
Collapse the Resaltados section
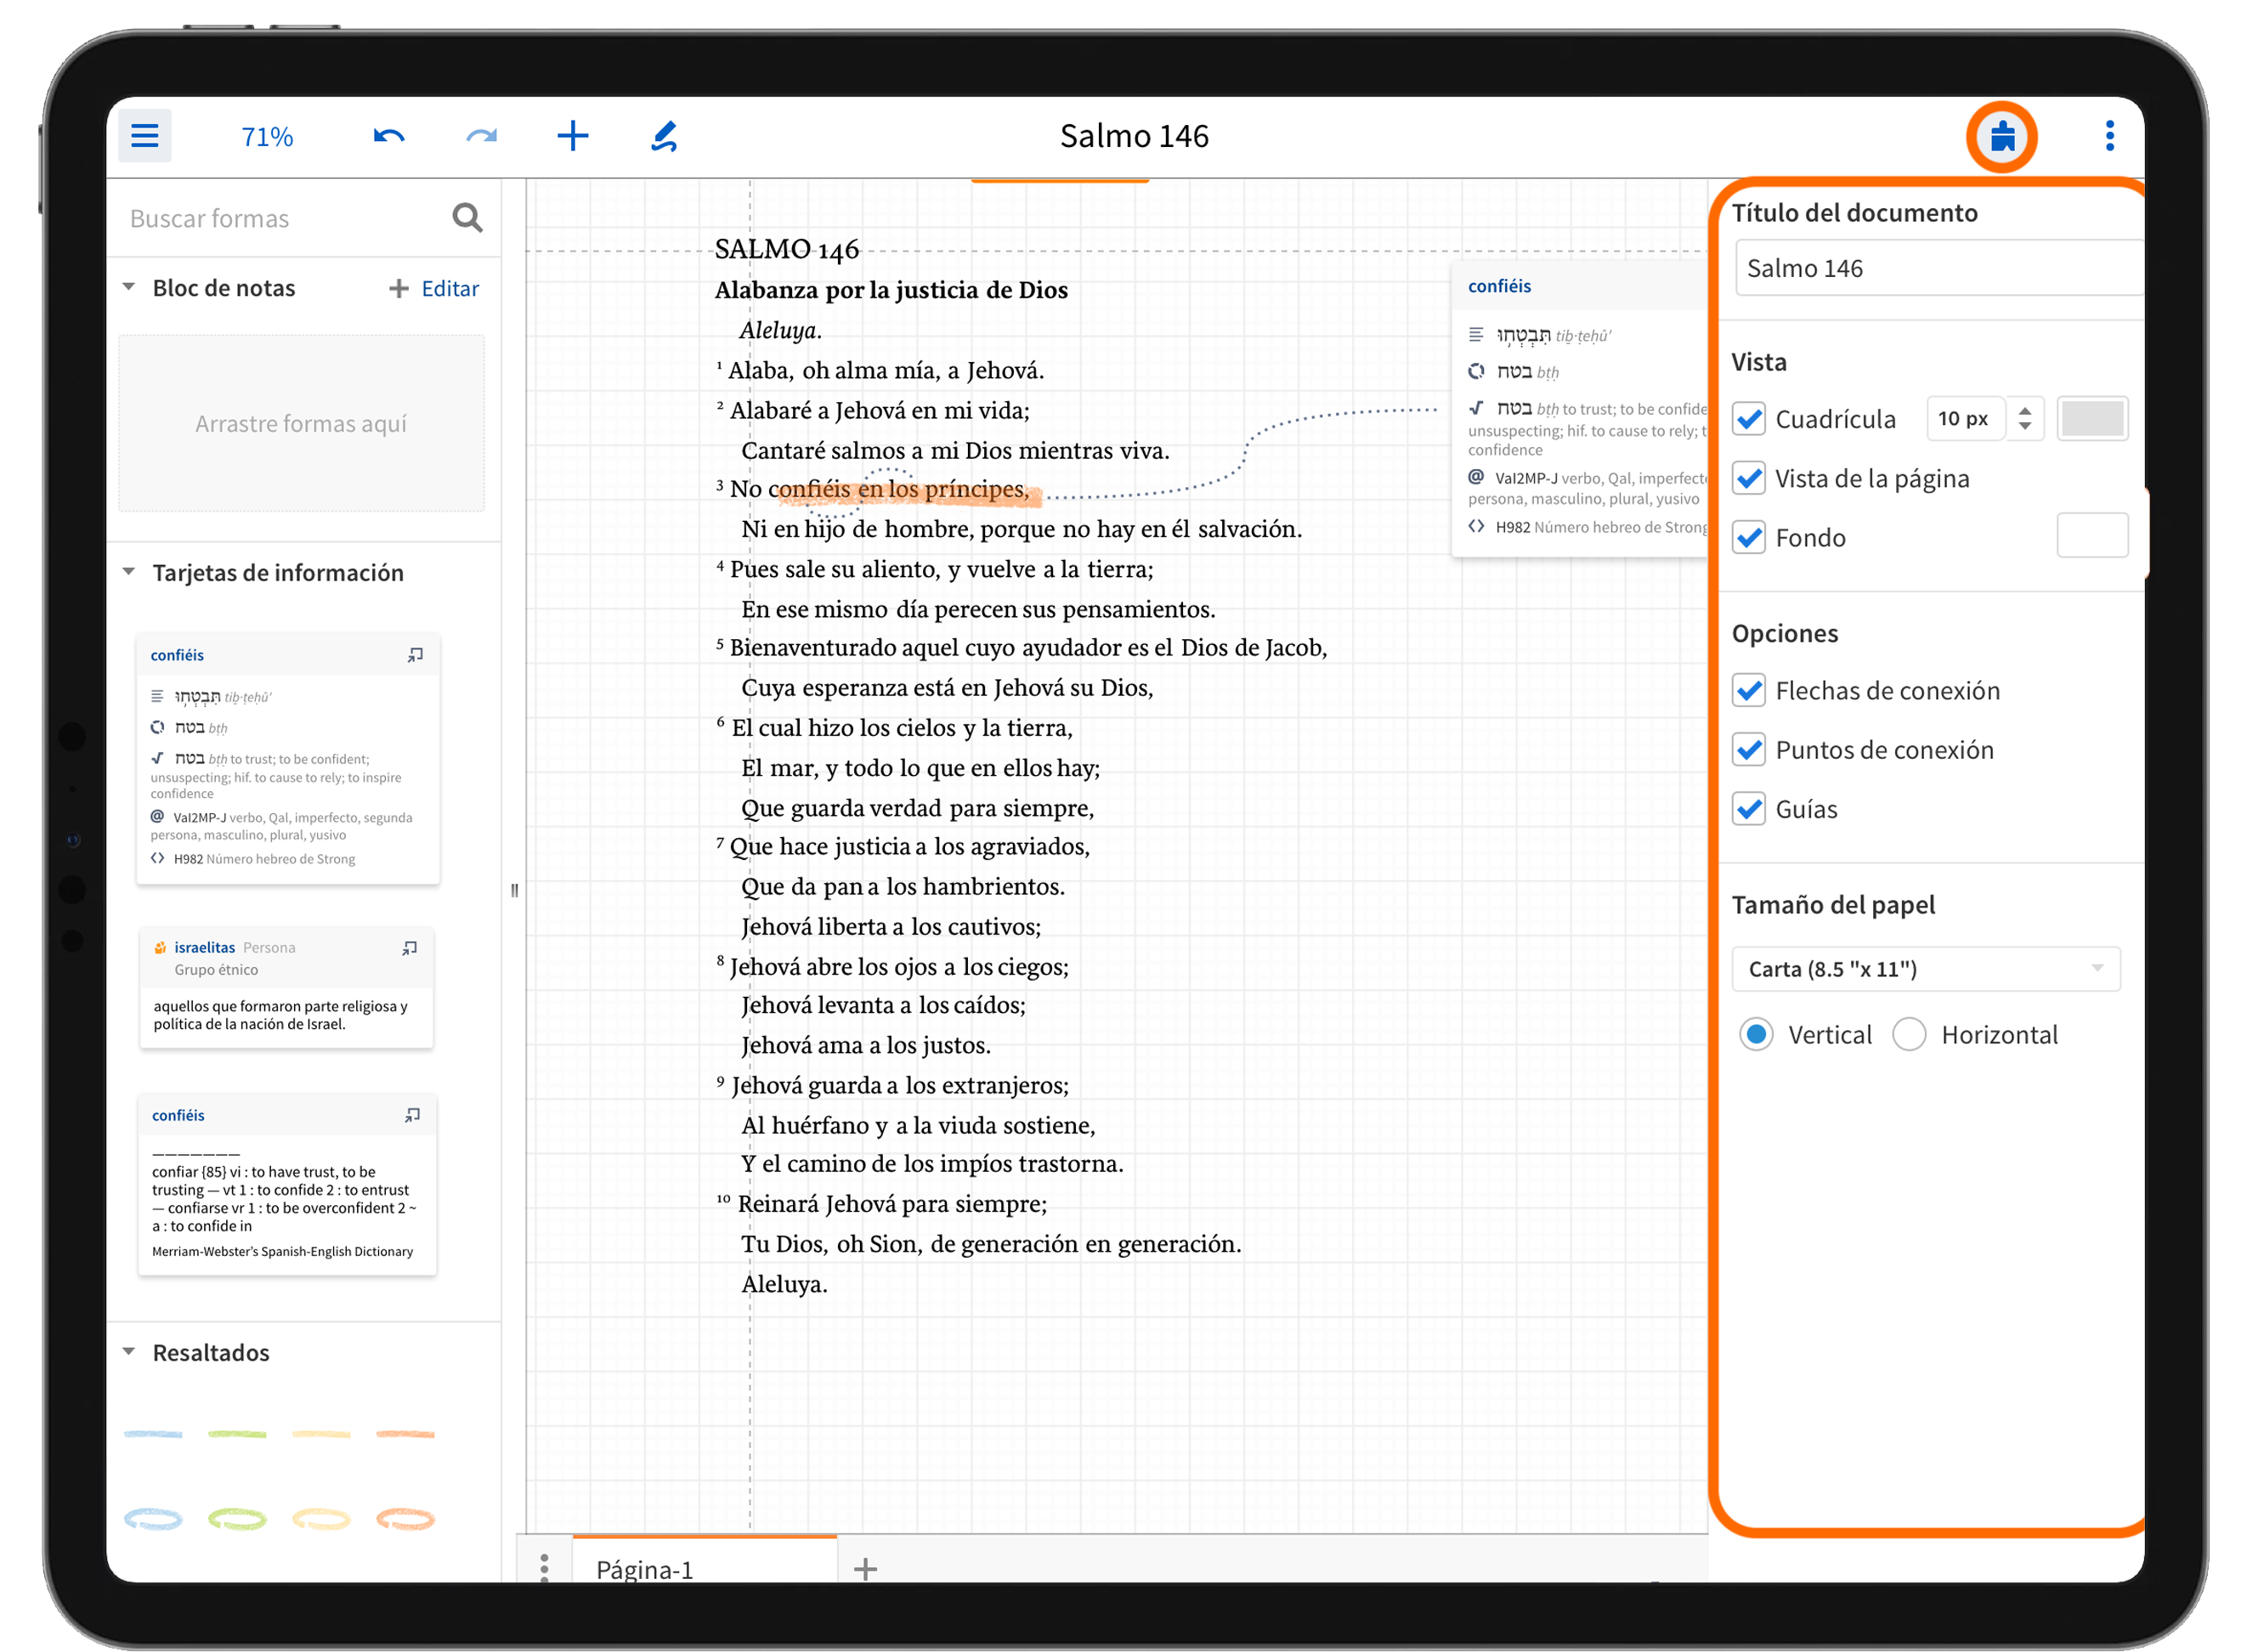129,1353
